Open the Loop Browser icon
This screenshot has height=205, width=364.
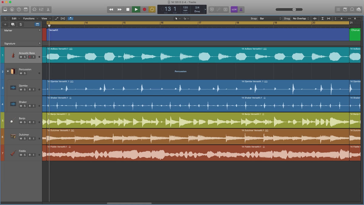352,9
